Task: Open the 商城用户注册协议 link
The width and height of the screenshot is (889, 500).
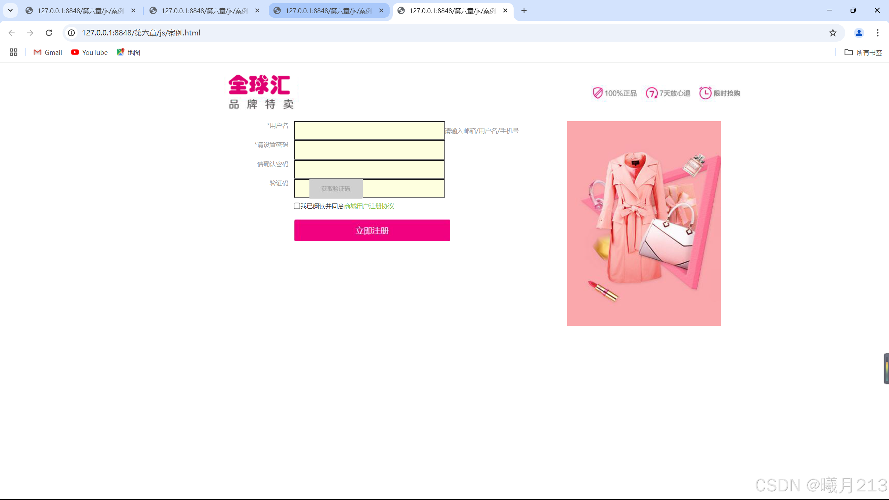Action: [x=369, y=206]
